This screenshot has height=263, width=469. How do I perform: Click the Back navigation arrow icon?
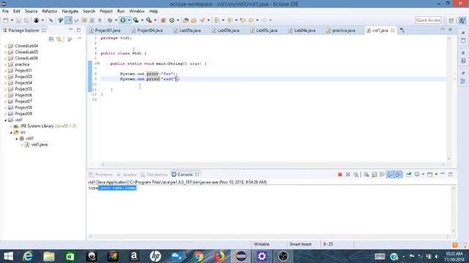(251, 20)
